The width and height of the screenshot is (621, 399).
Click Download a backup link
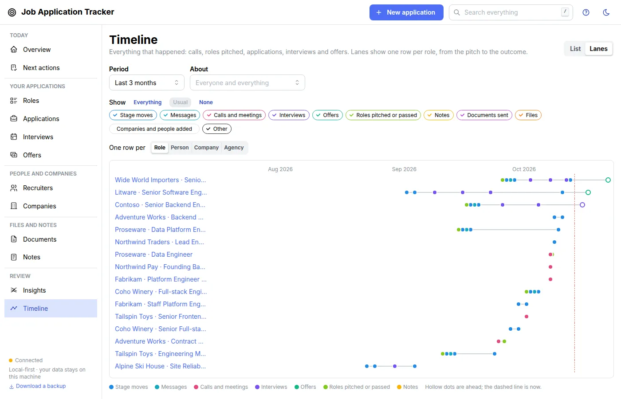41,386
